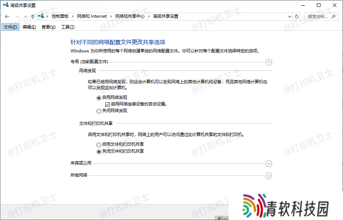The width and height of the screenshot is (343, 220).
Task: Open the address bar history dropdown
Action: pyautogui.click(x=290, y=17)
